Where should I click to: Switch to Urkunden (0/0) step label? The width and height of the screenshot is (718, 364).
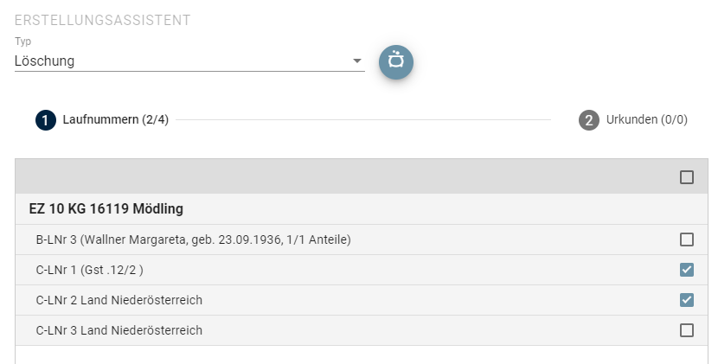(x=646, y=119)
